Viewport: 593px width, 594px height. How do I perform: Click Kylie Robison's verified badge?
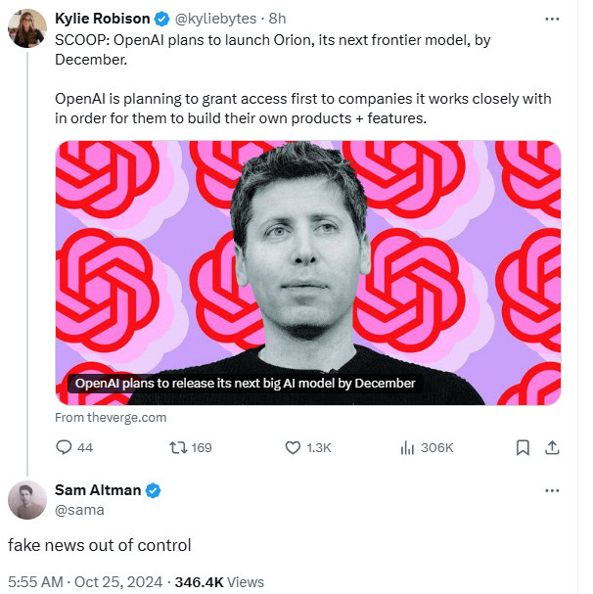click(162, 19)
